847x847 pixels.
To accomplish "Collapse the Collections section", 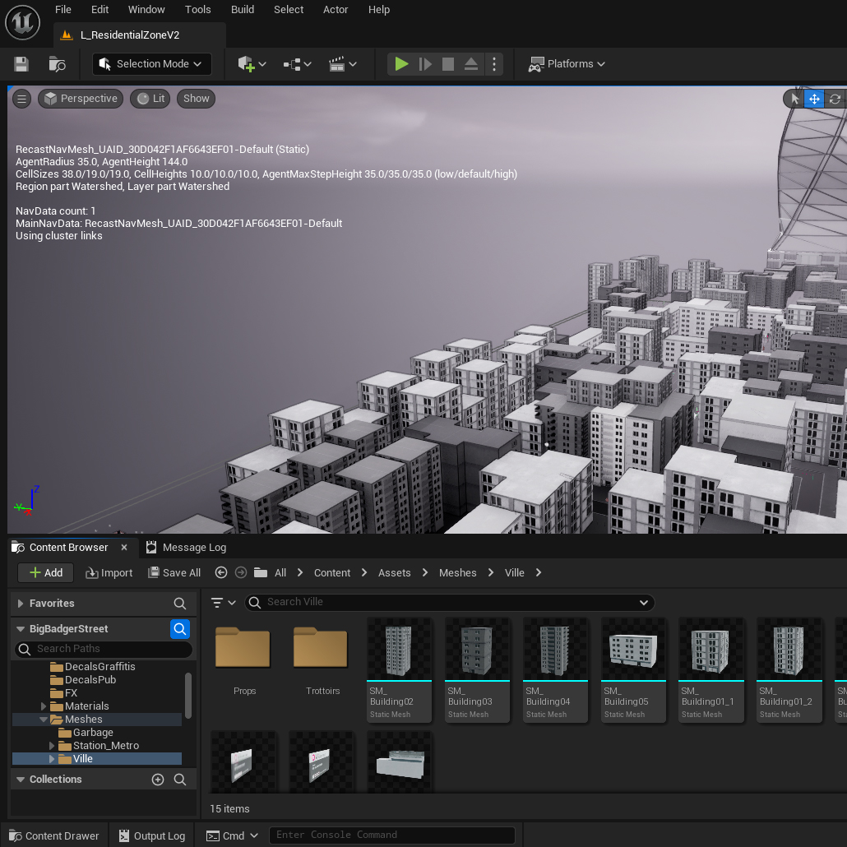I will point(21,780).
